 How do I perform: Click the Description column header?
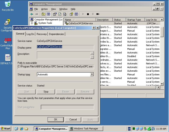[104, 20]
